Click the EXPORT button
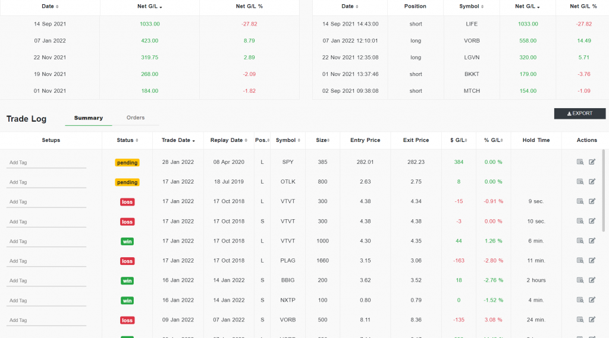The image size is (609, 338). [579, 113]
